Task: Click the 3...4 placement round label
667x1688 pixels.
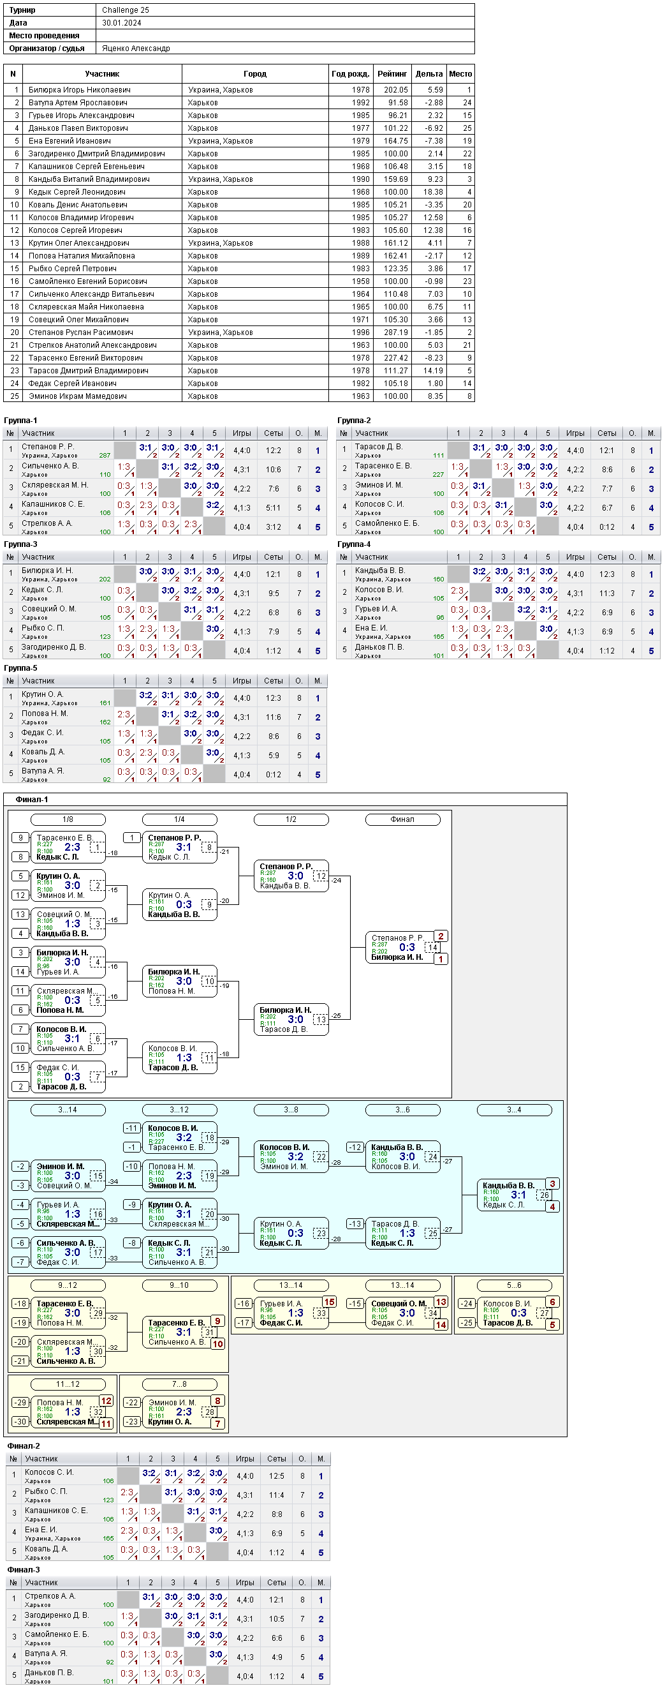Action: (x=515, y=1109)
